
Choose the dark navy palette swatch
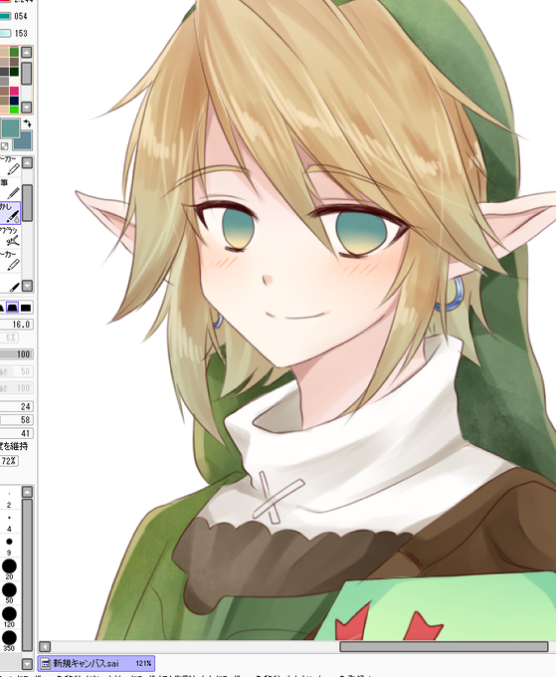[14, 101]
